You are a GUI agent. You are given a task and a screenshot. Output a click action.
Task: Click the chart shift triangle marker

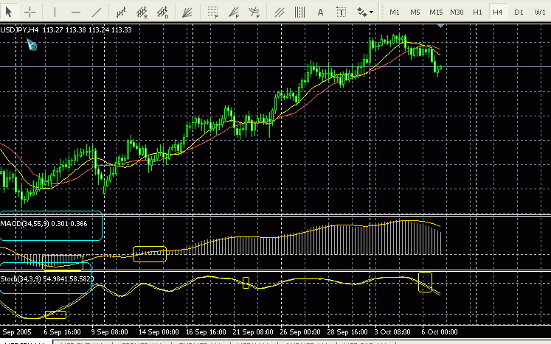pyautogui.click(x=441, y=26)
